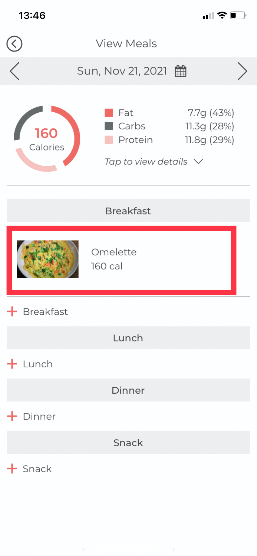Screen dimensions: 257x556
Task: Select the Breakfast section header
Action: point(128,211)
